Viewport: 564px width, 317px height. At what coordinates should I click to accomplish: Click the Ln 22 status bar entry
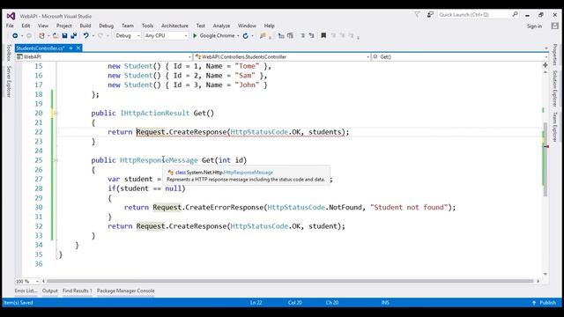coord(256,303)
